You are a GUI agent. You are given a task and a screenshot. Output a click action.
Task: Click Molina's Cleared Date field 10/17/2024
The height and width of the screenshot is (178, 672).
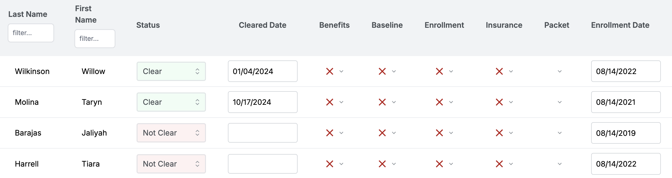tap(262, 102)
